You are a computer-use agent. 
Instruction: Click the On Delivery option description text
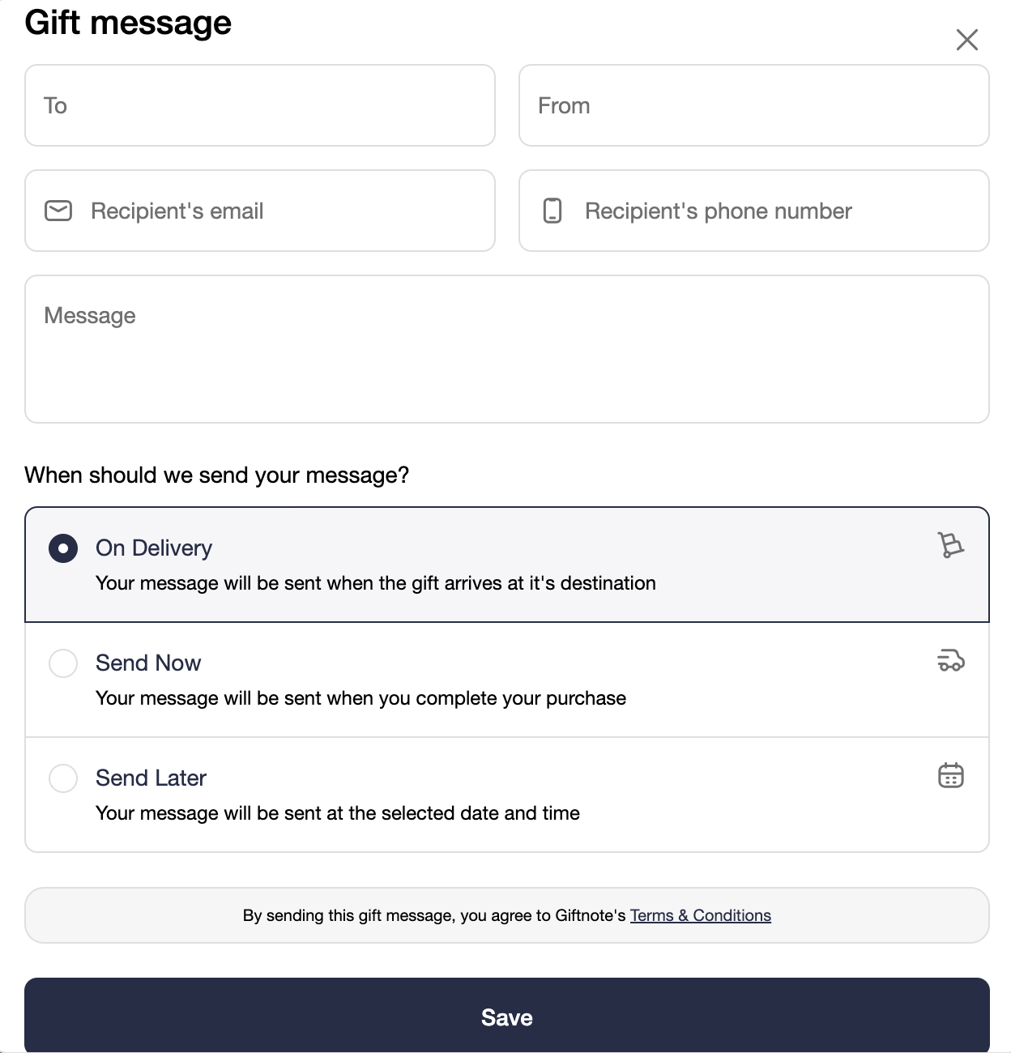pos(376,583)
